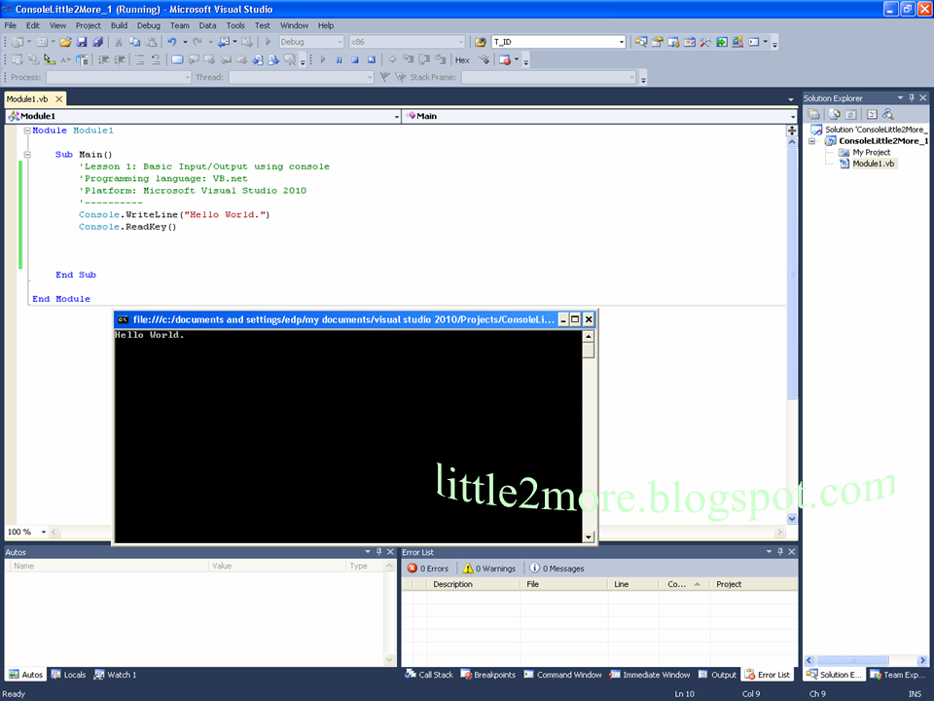Click the Undo arrow icon
Screen dimensions: 934x701
(172, 42)
